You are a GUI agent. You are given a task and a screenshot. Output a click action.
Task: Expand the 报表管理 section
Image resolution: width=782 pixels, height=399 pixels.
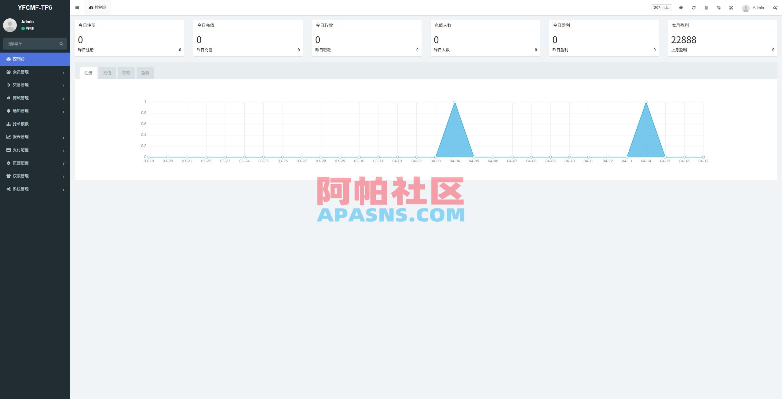point(20,137)
